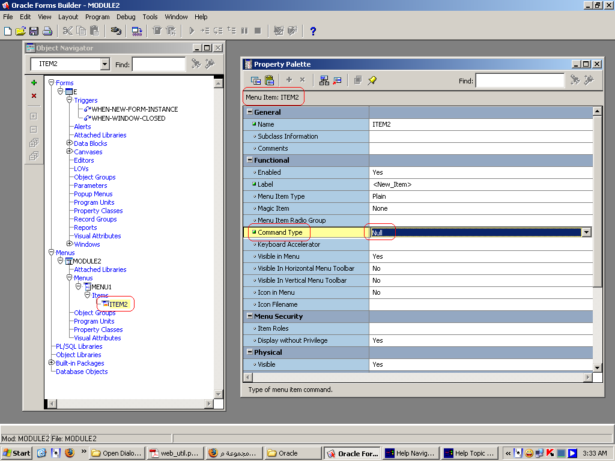The height and width of the screenshot is (461, 615).
Task: Click the Save icon in main toolbar
Action: coord(34,31)
